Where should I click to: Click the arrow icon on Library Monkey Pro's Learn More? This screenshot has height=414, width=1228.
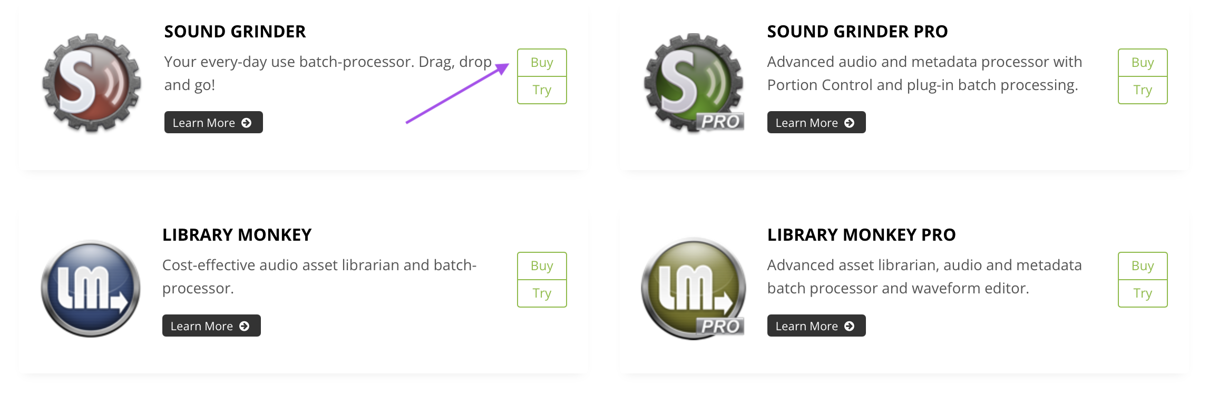point(849,326)
